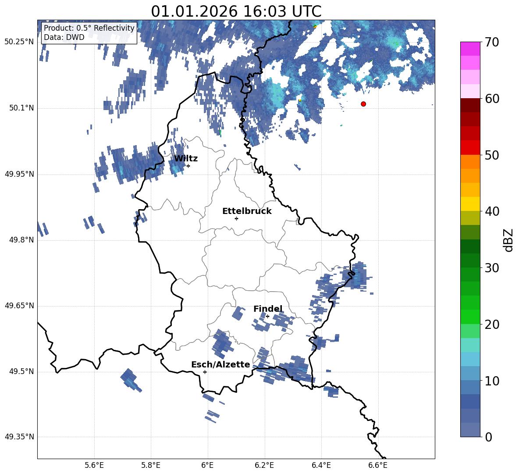
Task: Click the Wiltz station cross marker
Action: tap(188, 166)
